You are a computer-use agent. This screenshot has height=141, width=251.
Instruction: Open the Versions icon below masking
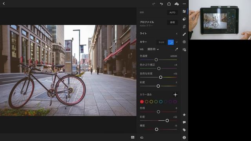click(184, 50)
